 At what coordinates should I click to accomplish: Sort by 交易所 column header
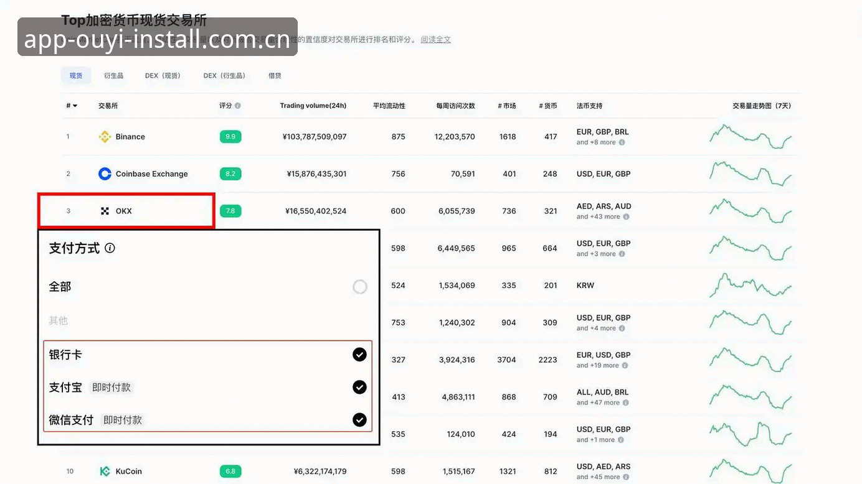(x=108, y=106)
